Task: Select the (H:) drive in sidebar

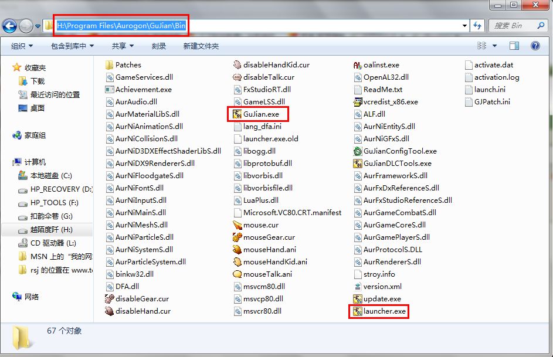Action: pyautogui.click(x=52, y=230)
